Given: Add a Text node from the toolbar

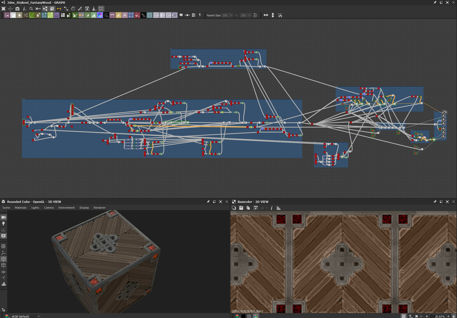Looking at the screenshot, I should 125,15.
